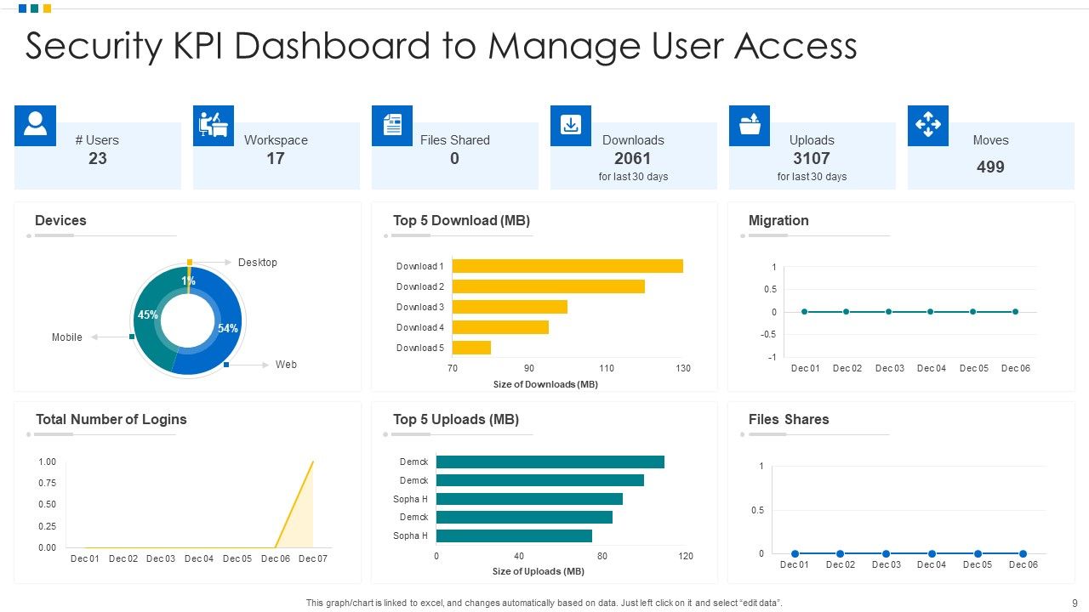Click the Moves four-arrow icon
Image resolution: width=1089 pixels, height=612 pixels.
[928, 124]
